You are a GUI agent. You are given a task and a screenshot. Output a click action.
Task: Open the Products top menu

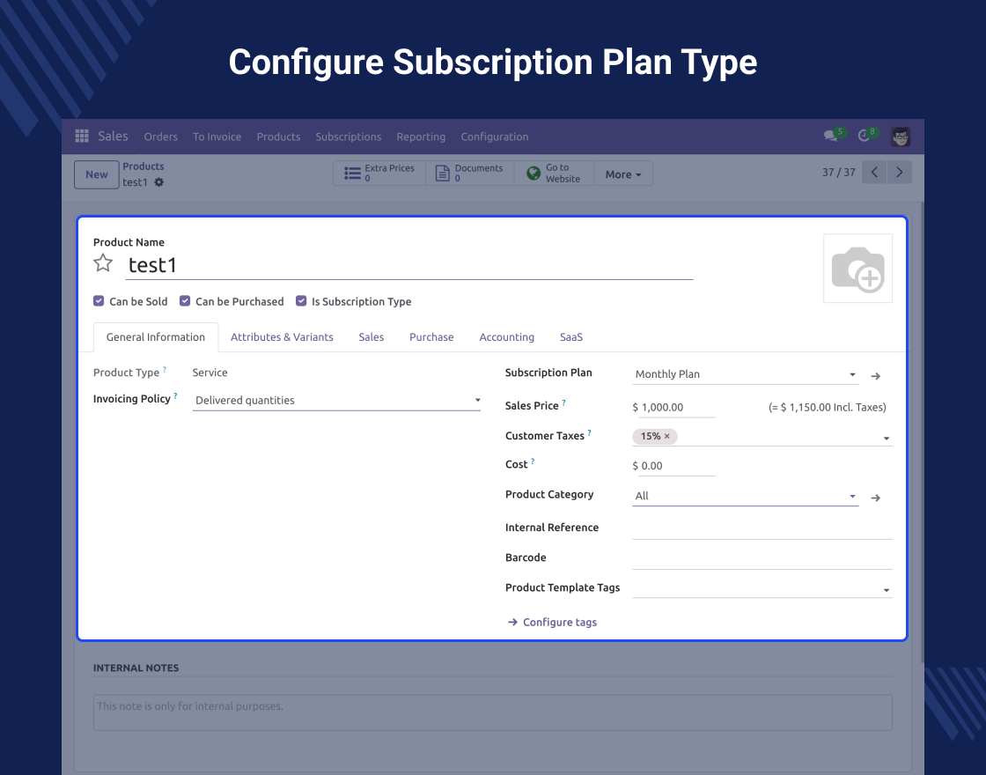278,137
